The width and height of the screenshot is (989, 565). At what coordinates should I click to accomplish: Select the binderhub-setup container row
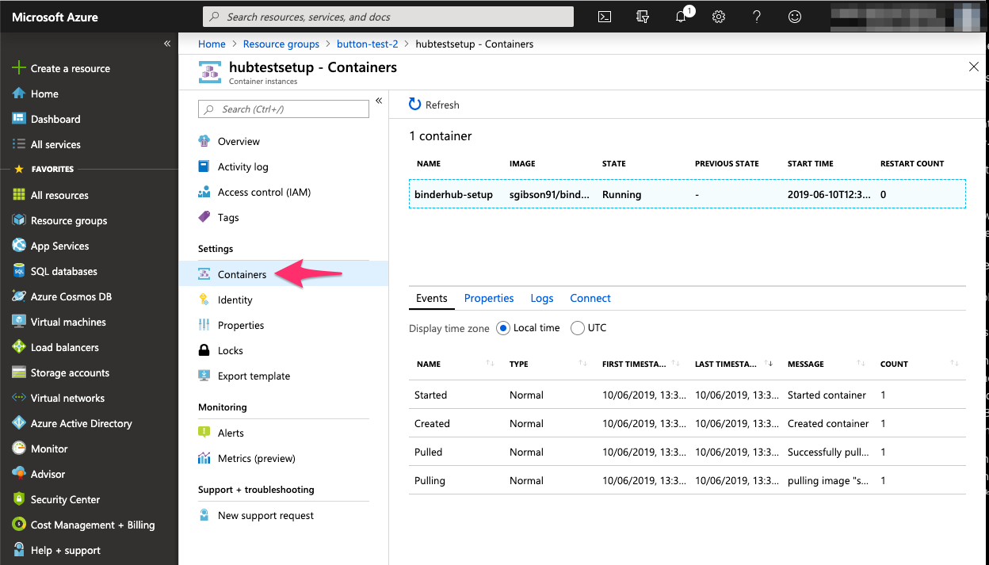click(687, 194)
